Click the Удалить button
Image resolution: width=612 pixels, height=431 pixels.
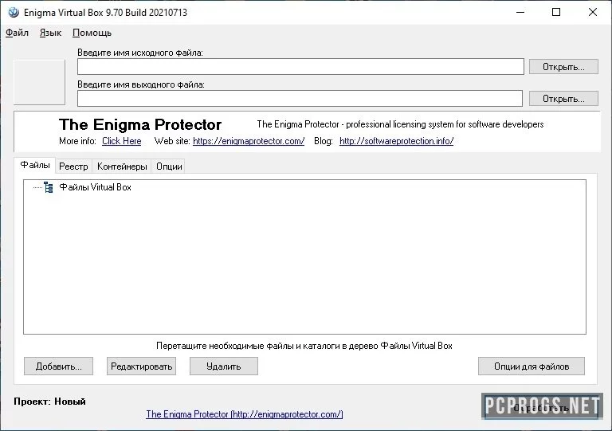click(224, 366)
